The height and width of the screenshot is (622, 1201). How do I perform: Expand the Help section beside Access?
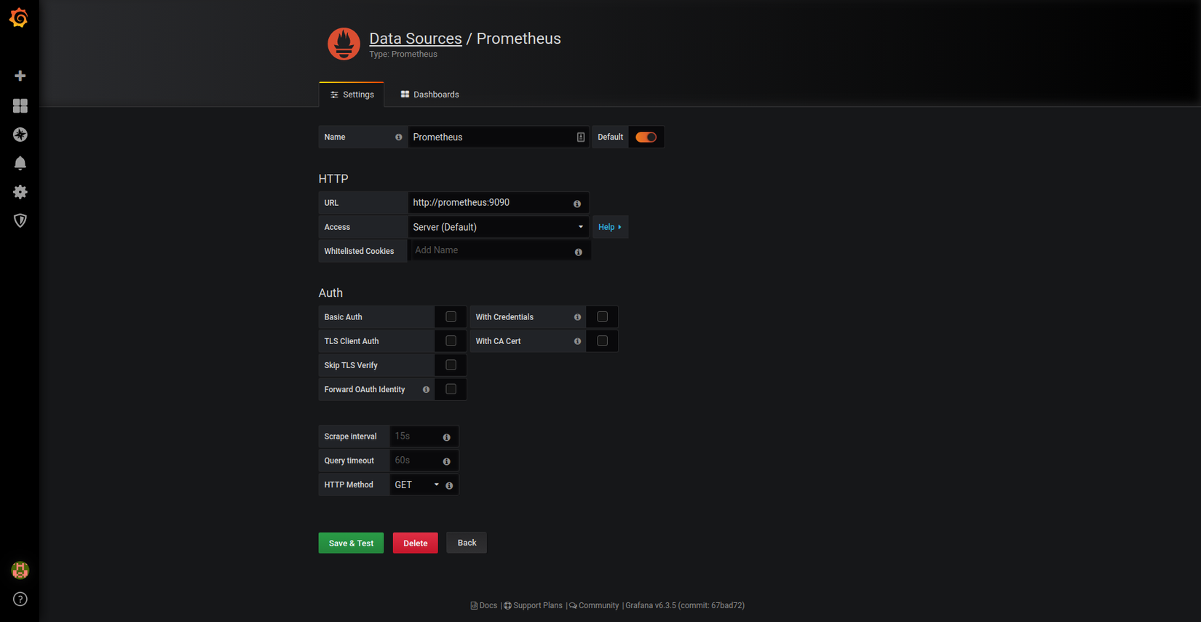click(609, 227)
